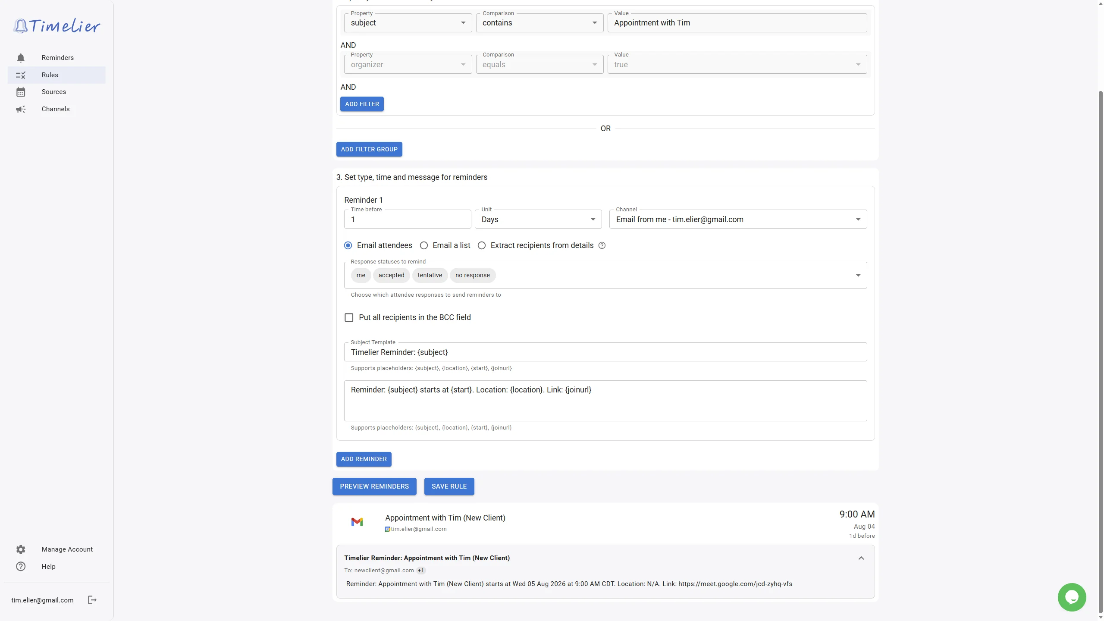
Task: Open the contains Comparison dropdown
Action: 539,23
